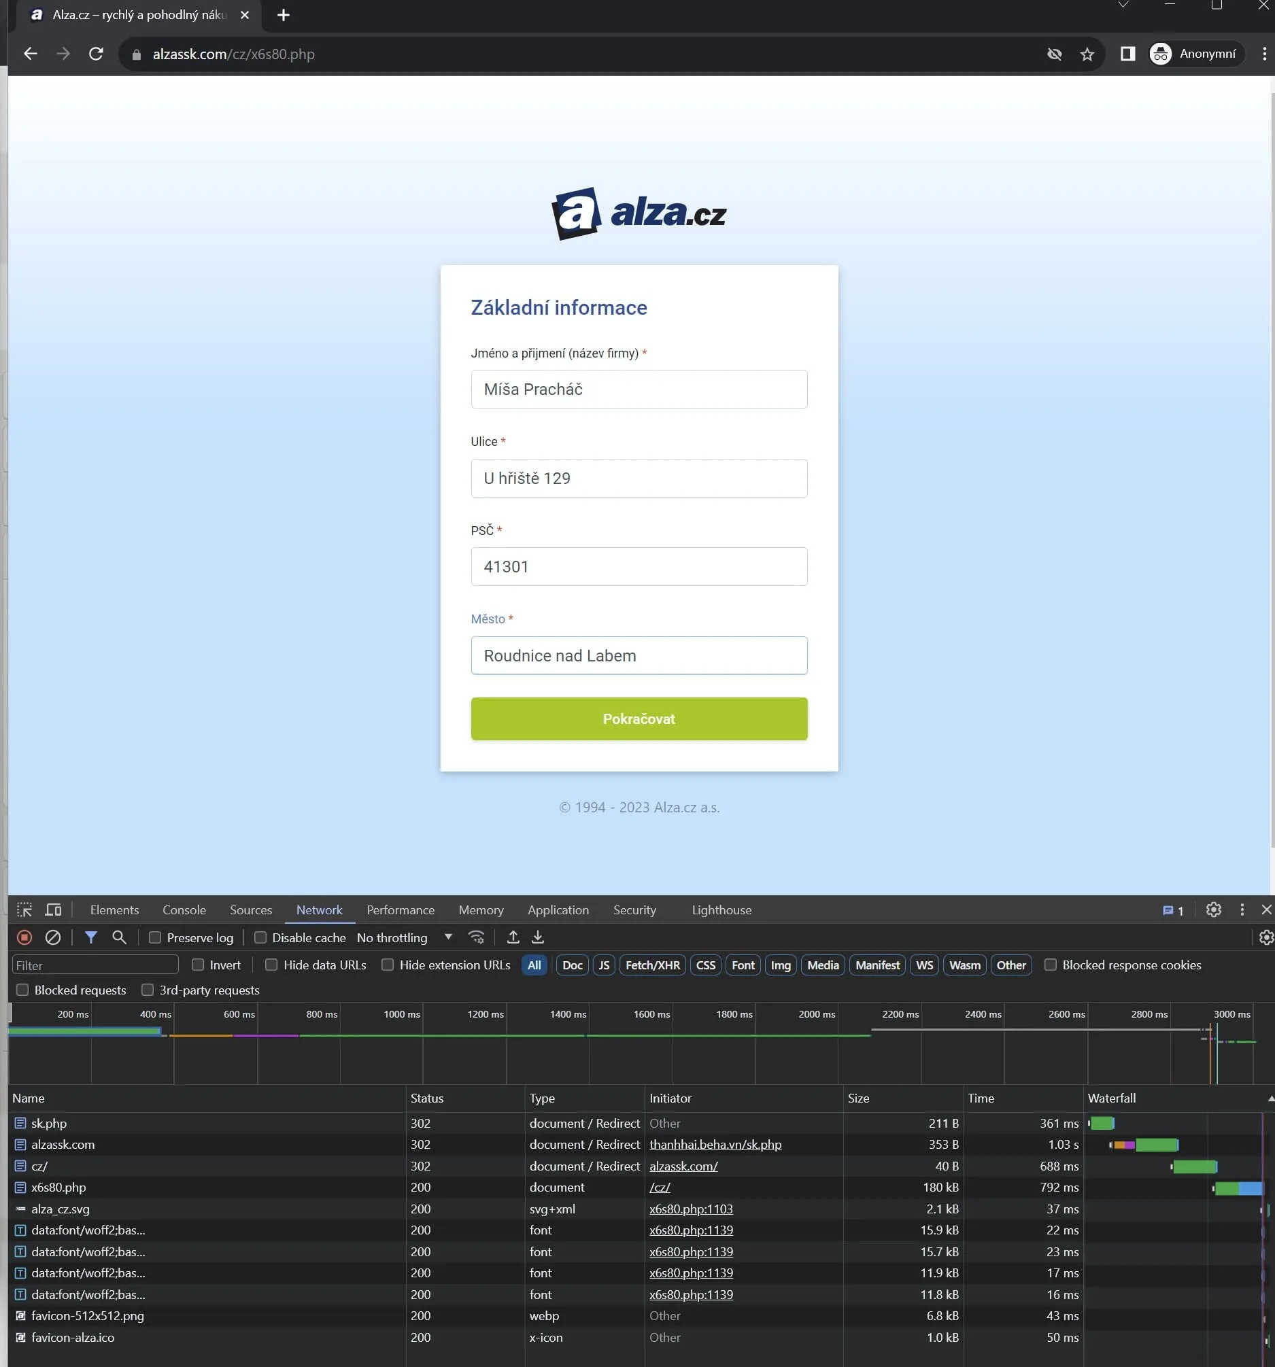
Task: Check the Invert filter checkbox
Action: coord(198,965)
